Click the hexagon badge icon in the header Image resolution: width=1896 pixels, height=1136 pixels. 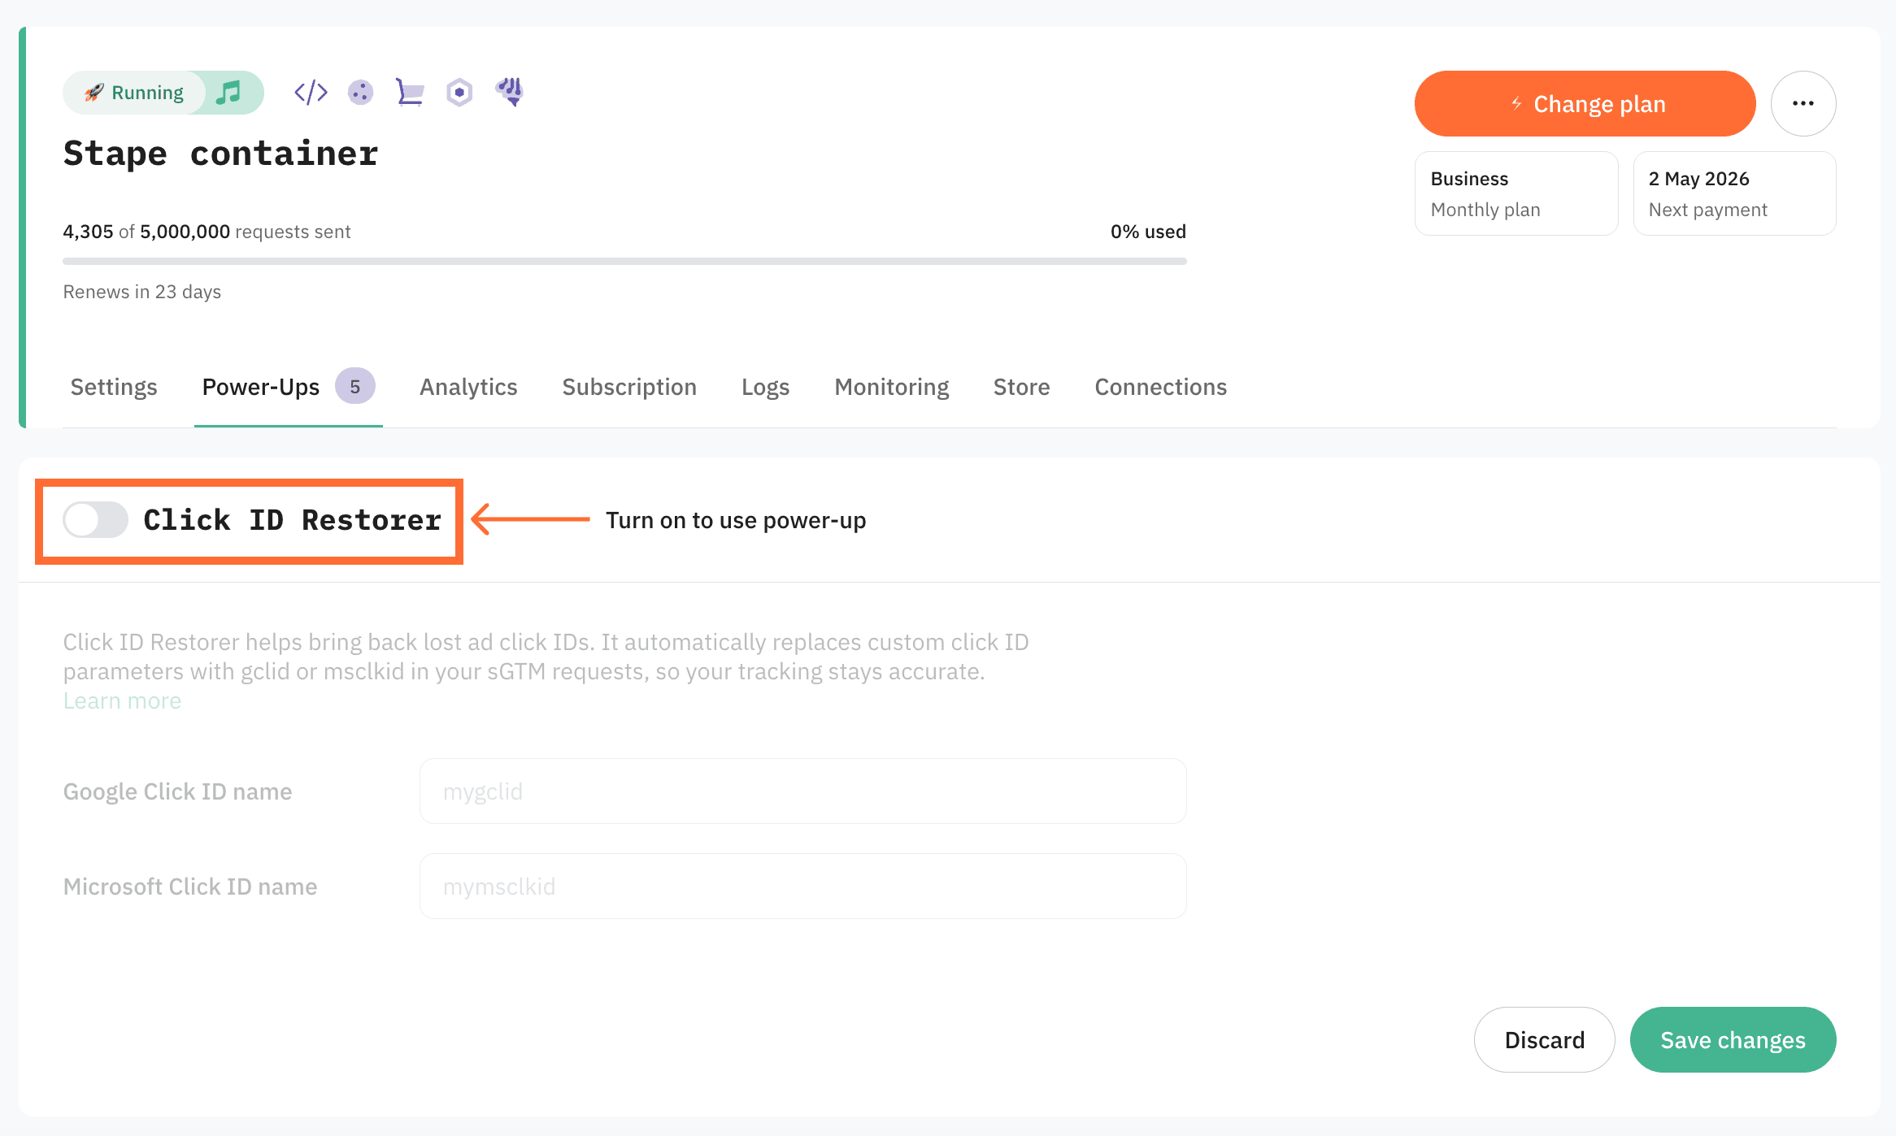click(x=459, y=92)
